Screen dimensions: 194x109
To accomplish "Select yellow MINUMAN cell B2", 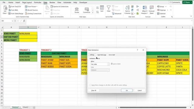I will pos(28,34).
